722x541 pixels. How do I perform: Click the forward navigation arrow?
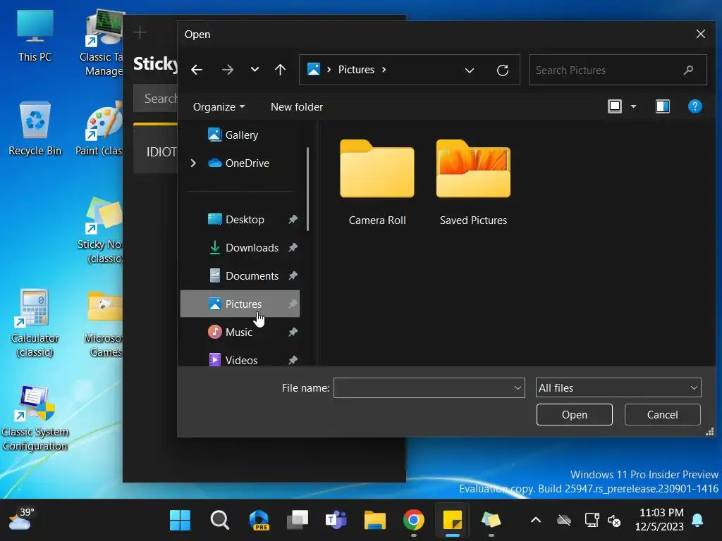pos(228,70)
